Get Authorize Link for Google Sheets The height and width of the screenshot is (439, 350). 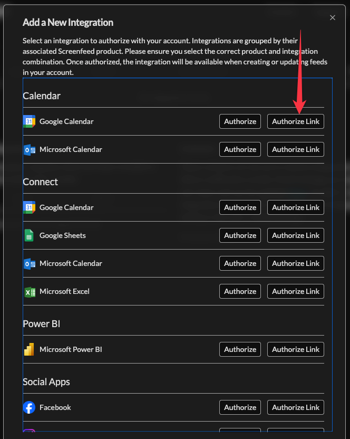(x=295, y=235)
